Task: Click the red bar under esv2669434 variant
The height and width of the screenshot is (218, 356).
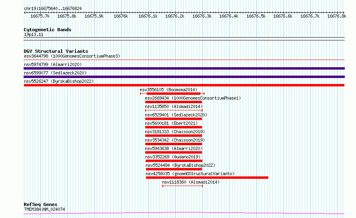Action: (174, 102)
